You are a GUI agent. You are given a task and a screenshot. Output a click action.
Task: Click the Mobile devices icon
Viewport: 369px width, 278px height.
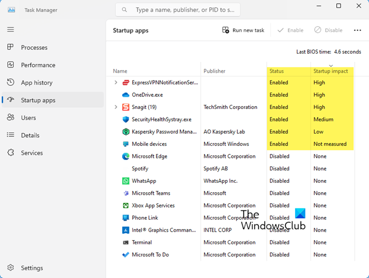pyautogui.click(x=125, y=144)
